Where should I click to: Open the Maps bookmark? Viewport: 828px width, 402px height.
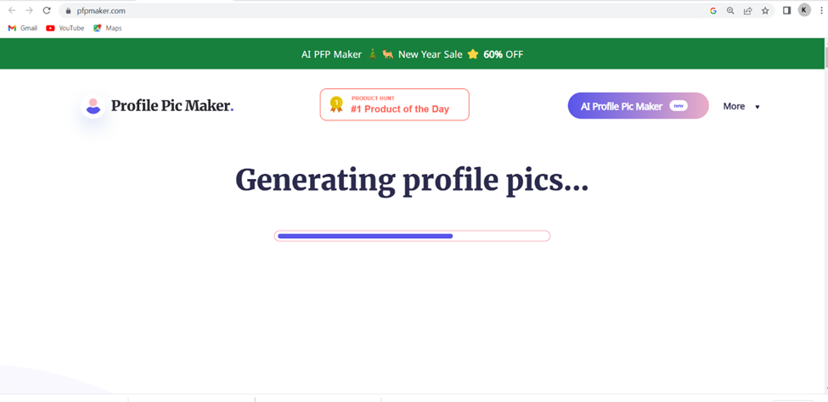pyautogui.click(x=107, y=28)
